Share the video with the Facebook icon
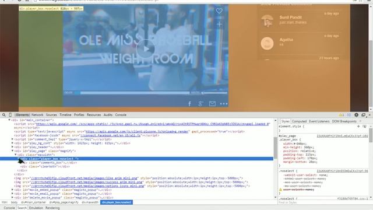Image resolution: width=373 pixels, height=210 pixels. tap(189, 104)
